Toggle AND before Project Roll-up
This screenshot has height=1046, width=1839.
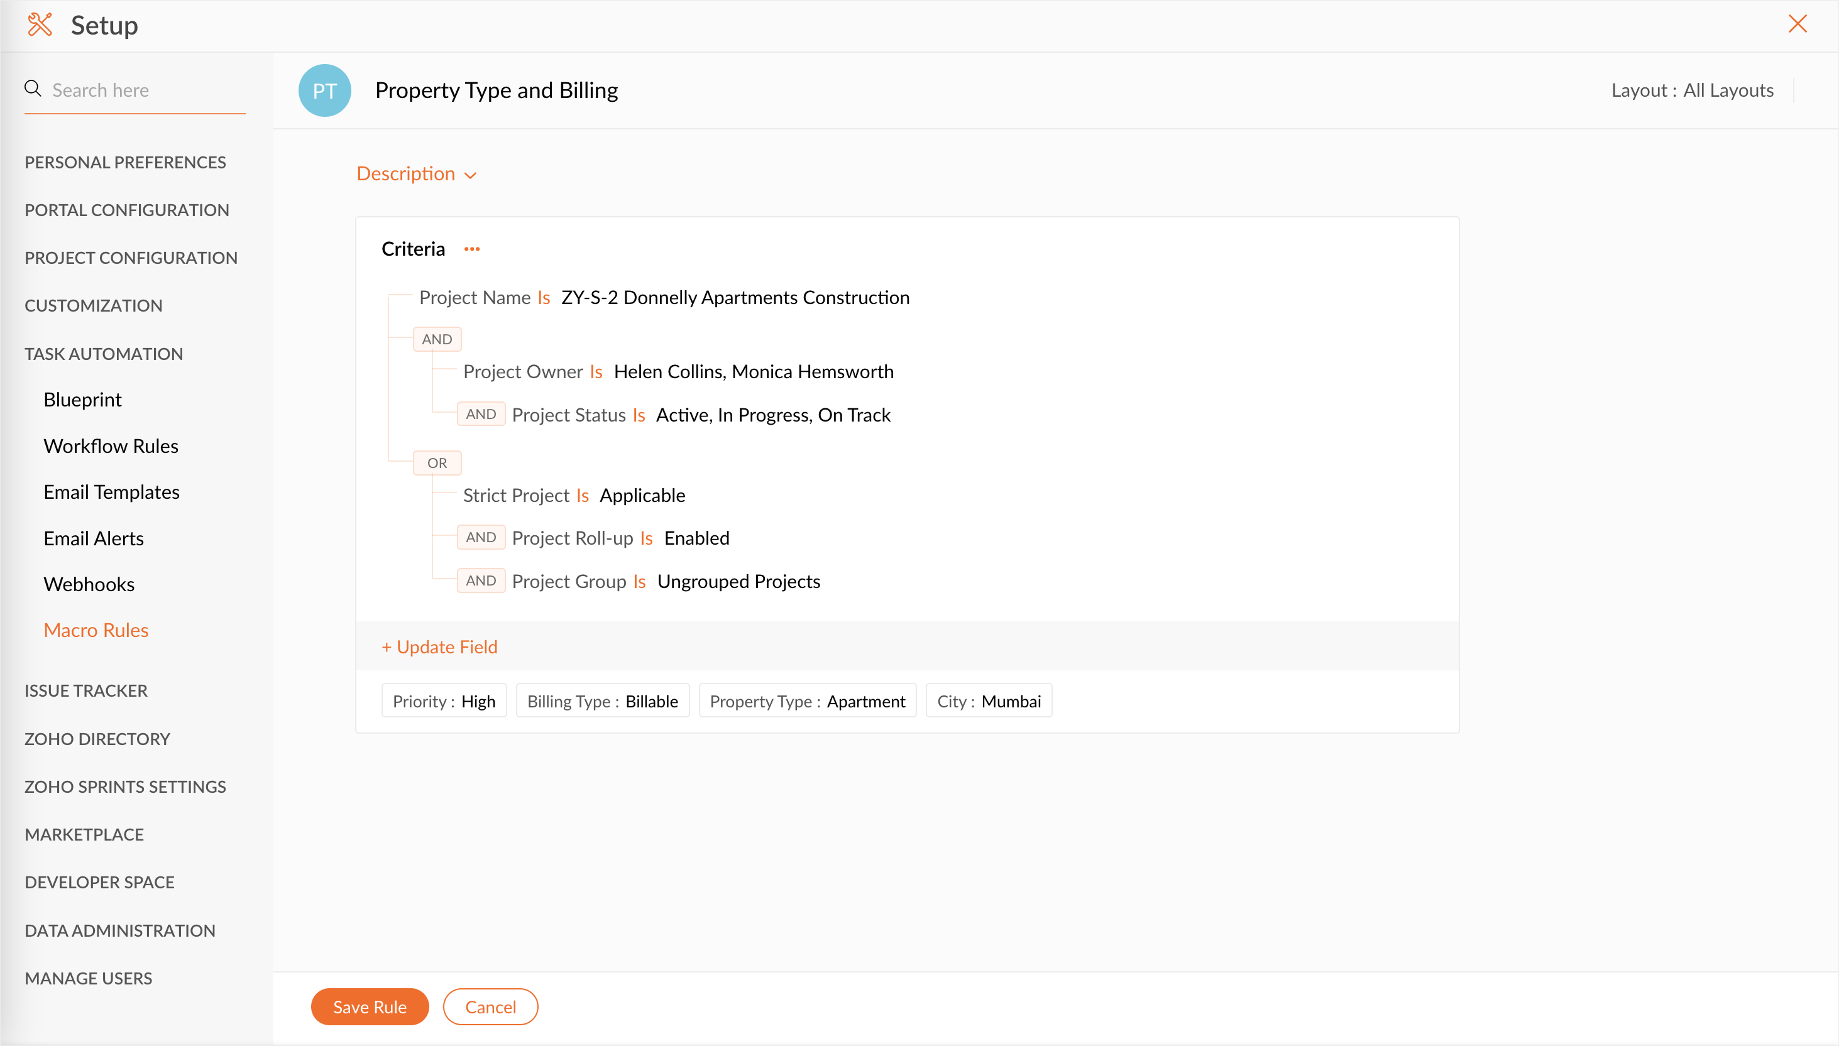tap(480, 537)
